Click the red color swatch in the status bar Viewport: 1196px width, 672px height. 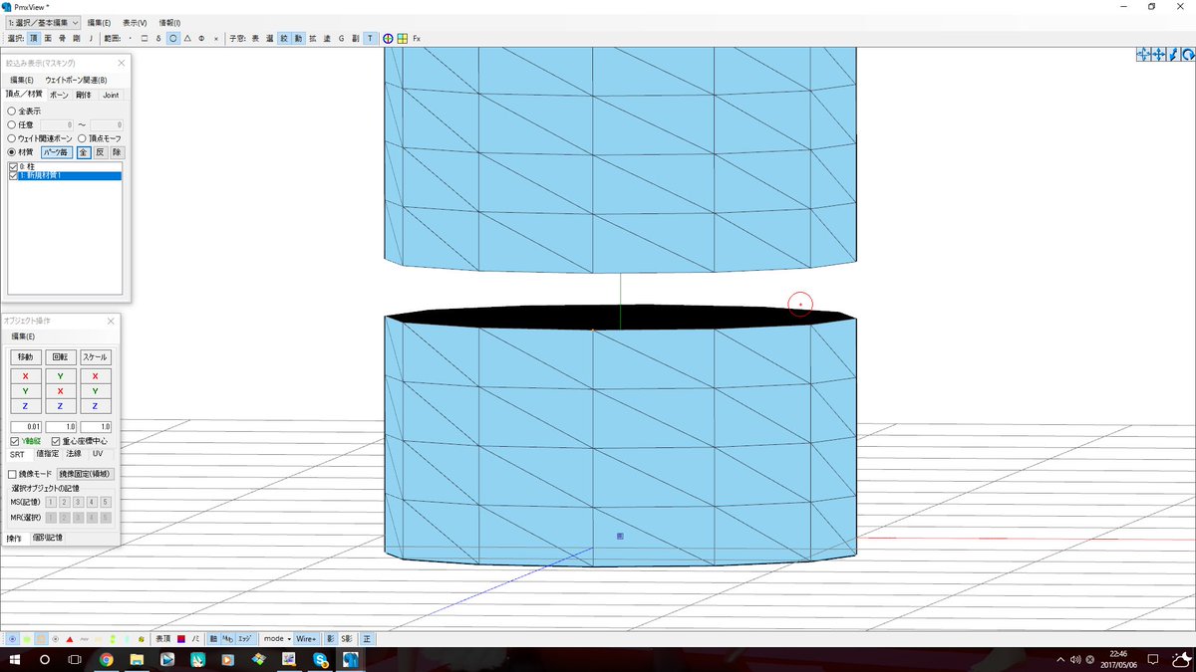180,638
